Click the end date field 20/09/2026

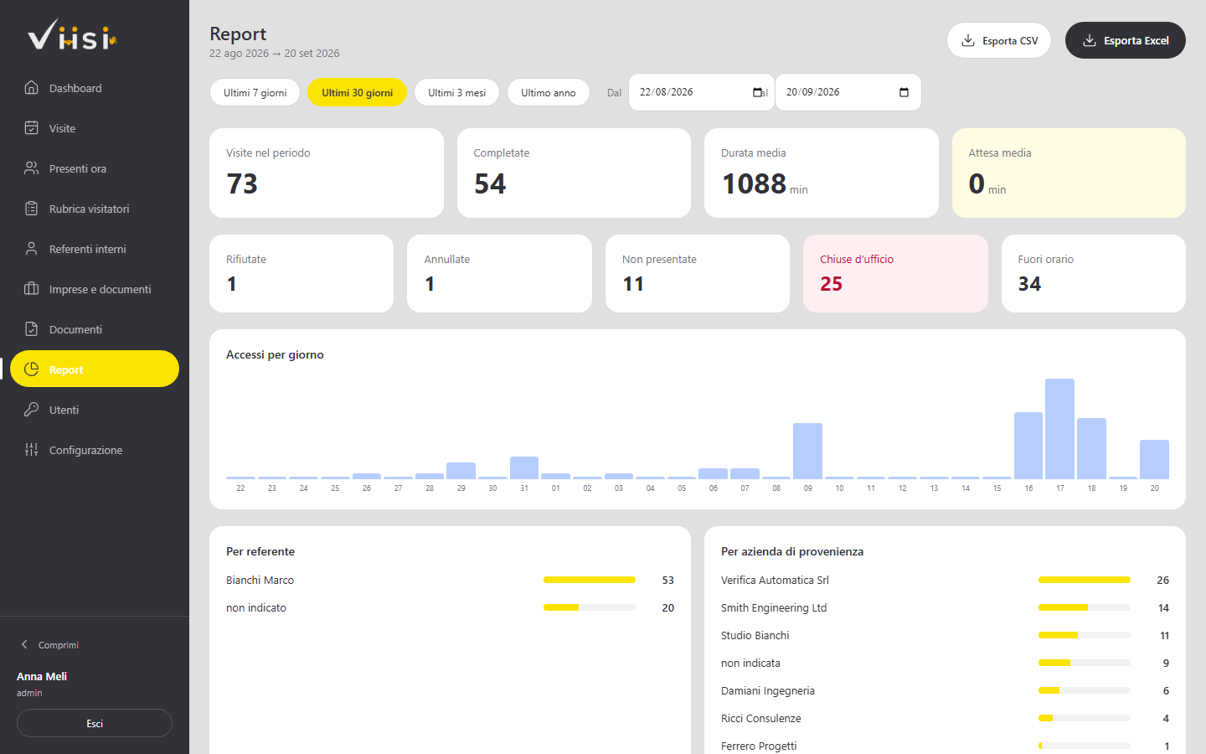coord(848,92)
